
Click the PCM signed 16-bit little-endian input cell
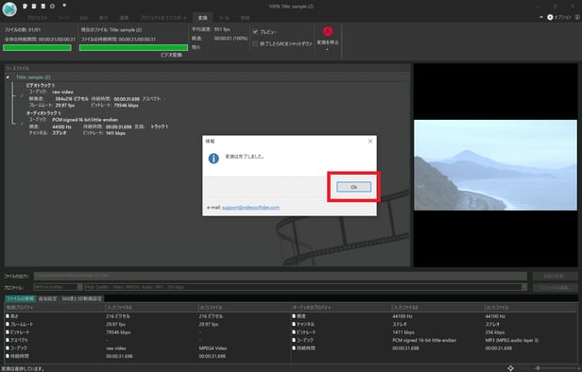[424, 340]
